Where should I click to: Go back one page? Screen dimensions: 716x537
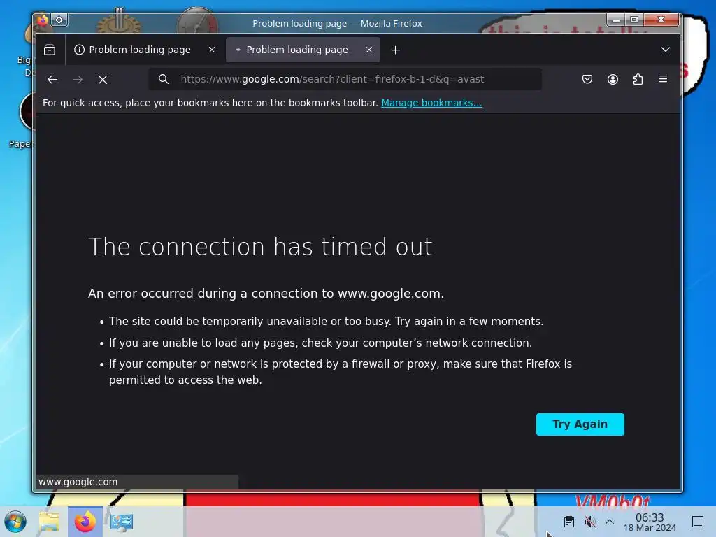point(52,80)
